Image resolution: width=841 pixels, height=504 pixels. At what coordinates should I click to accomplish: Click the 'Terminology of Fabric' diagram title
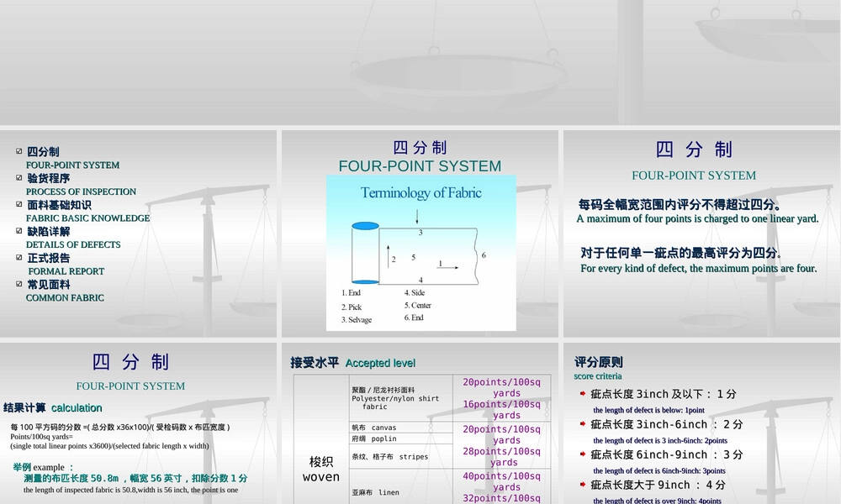421,193
